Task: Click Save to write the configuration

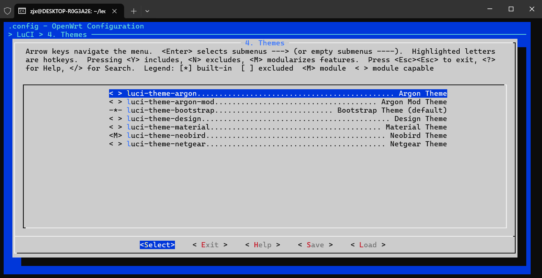Action: point(315,245)
